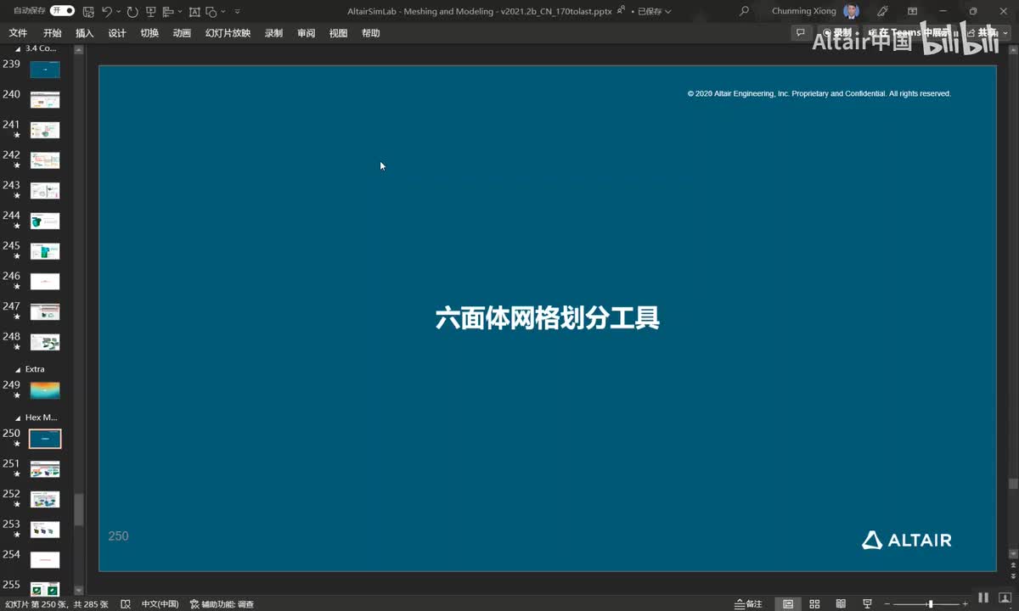Select slide 241 thumbnail
Viewport: 1019px width, 611px height.
45,131
